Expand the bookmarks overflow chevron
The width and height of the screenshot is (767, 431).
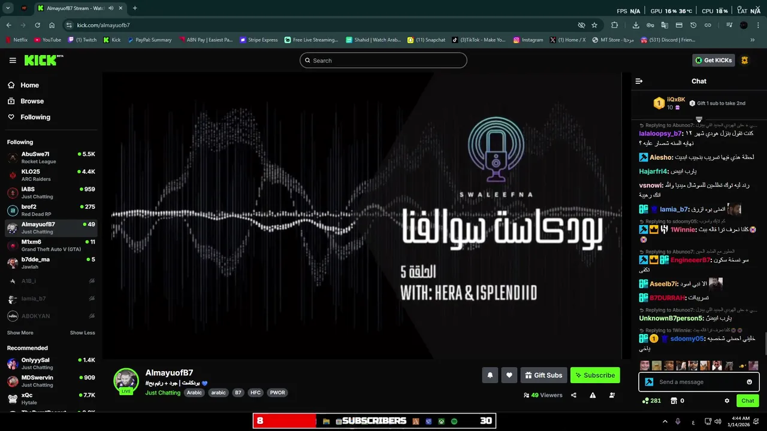753,40
